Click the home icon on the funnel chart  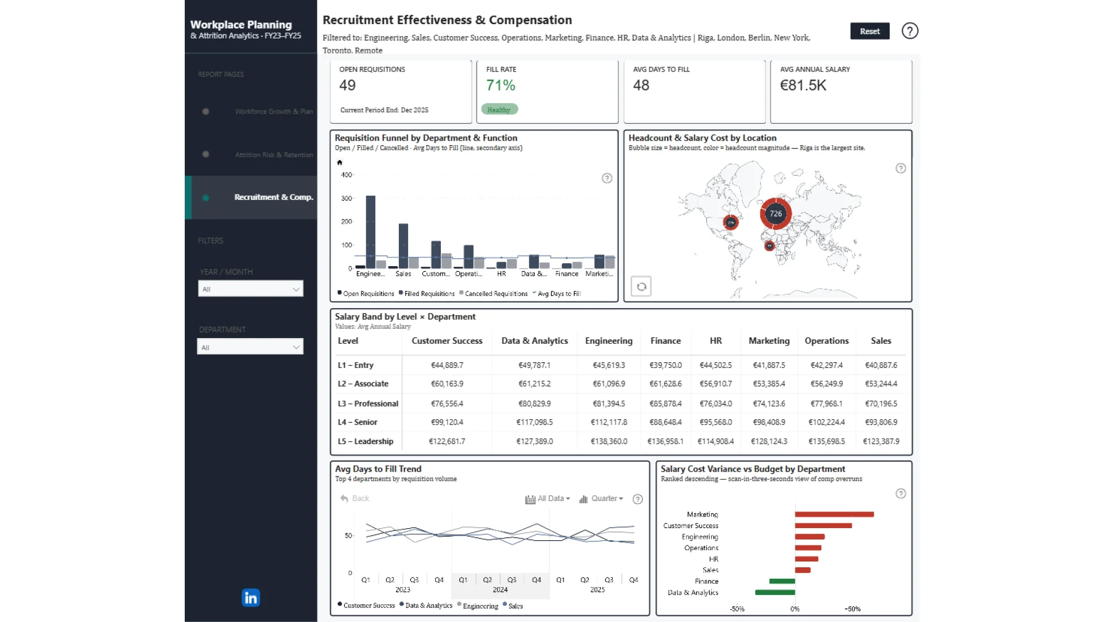[340, 162]
